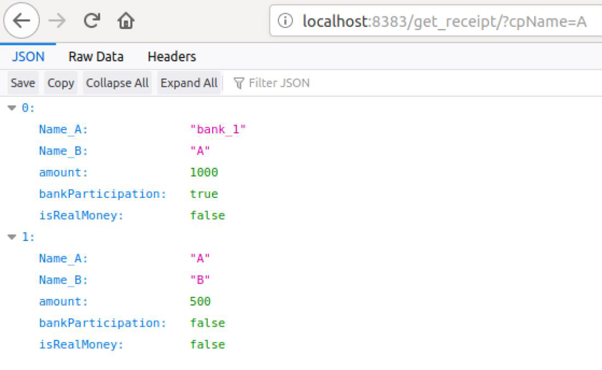Click the Name_A key in item 1

pos(63,259)
